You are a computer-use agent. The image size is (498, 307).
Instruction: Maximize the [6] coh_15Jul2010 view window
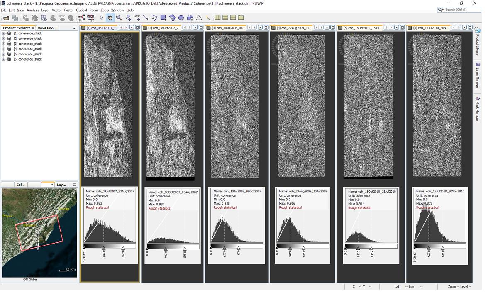[x=470, y=27]
